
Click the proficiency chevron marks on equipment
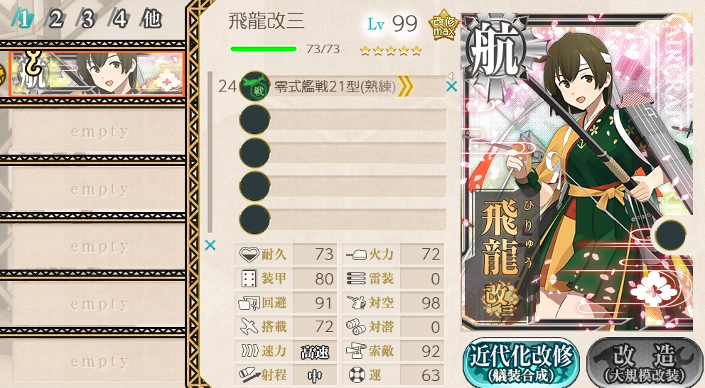click(405, 86)
